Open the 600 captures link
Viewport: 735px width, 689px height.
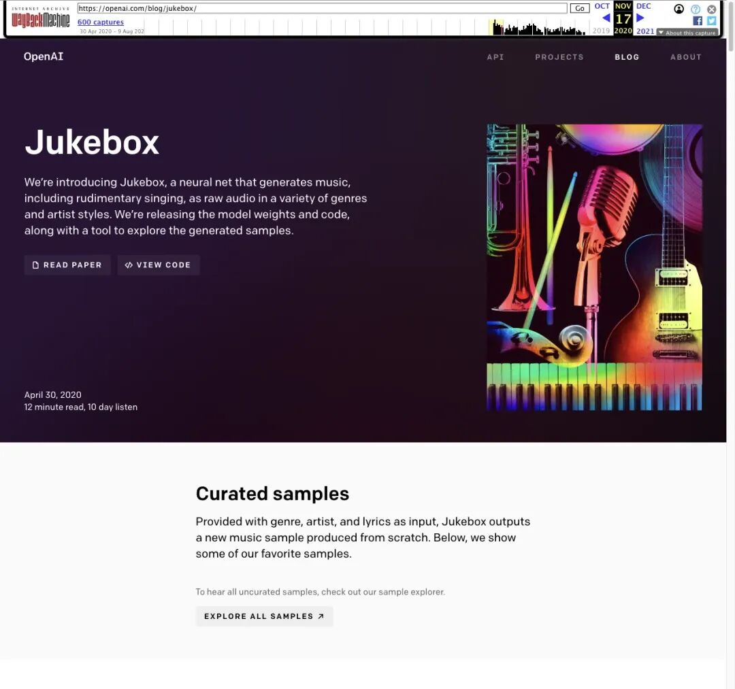pos(100,22)
